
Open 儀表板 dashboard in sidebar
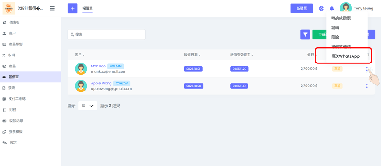tap(14, 22)
